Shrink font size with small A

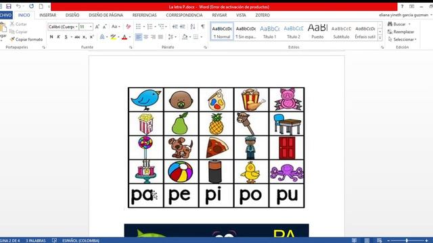pos(105,27)
